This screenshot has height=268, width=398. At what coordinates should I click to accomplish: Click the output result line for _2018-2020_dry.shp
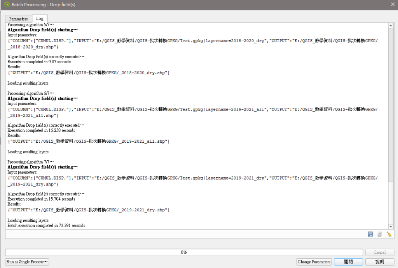[89, 73]
